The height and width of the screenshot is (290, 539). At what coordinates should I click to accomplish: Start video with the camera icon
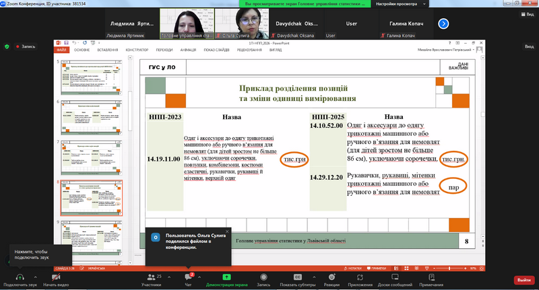[x=57, y=277]
